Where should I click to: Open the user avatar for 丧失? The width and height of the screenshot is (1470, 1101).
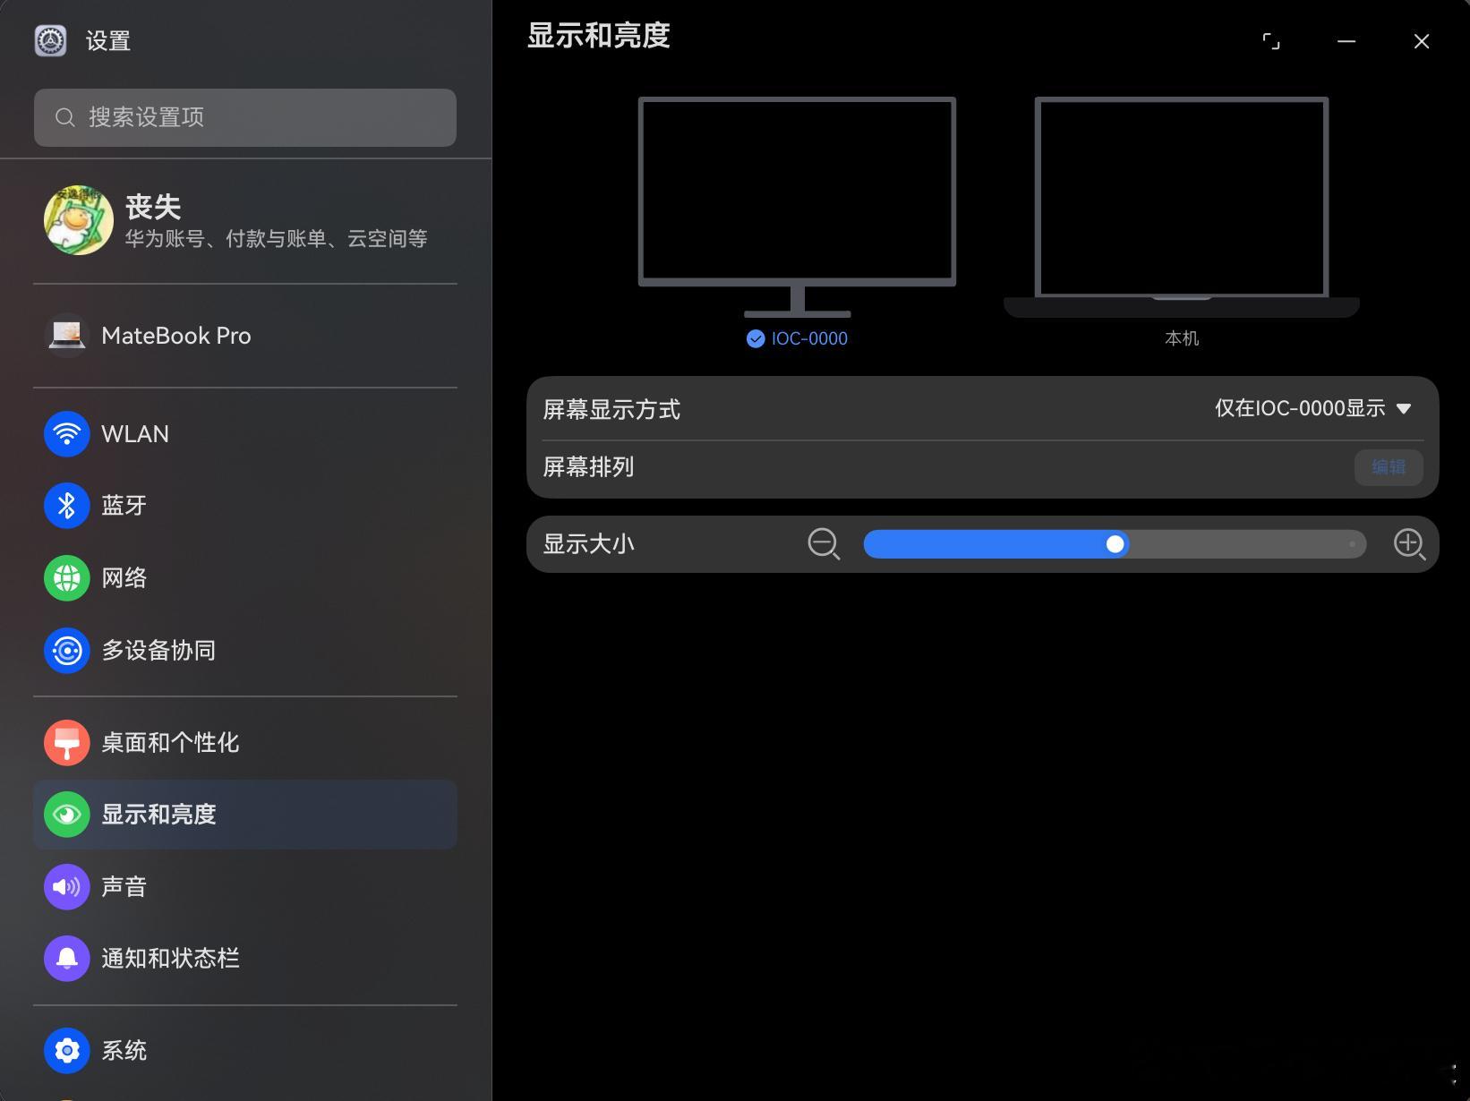pos(79,220)
